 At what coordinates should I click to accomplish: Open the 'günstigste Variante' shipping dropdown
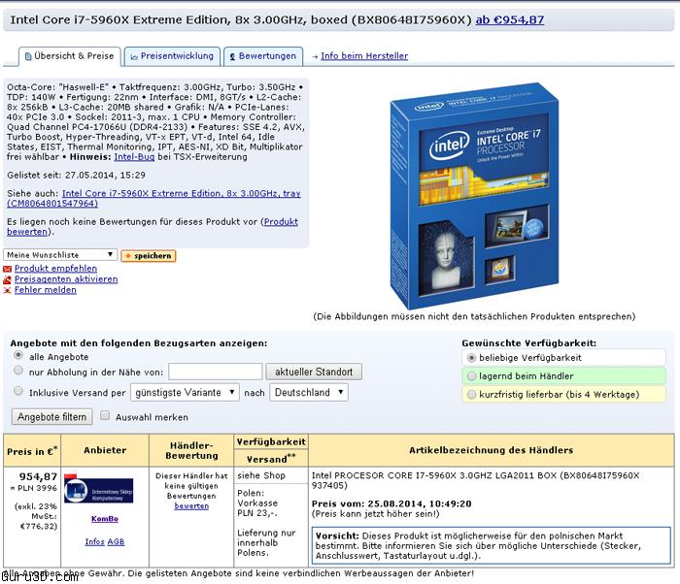(185, 393)
